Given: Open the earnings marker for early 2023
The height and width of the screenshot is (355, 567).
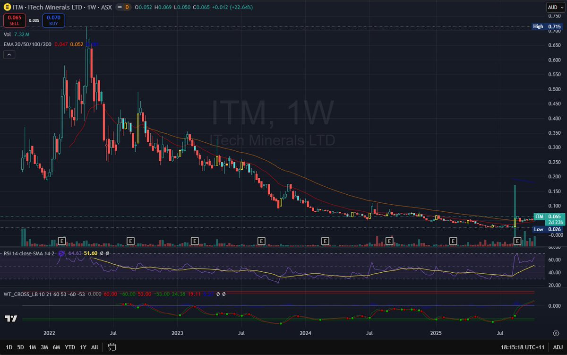Looking at the screenshot, I should point(194,241).
